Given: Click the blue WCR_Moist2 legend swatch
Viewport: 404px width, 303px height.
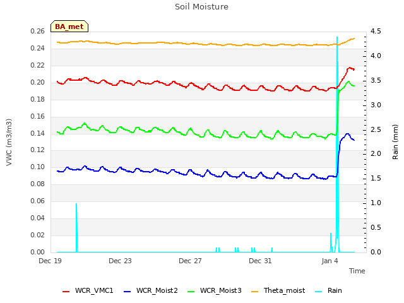Looking at the screenshot, I should pos(128,292).
